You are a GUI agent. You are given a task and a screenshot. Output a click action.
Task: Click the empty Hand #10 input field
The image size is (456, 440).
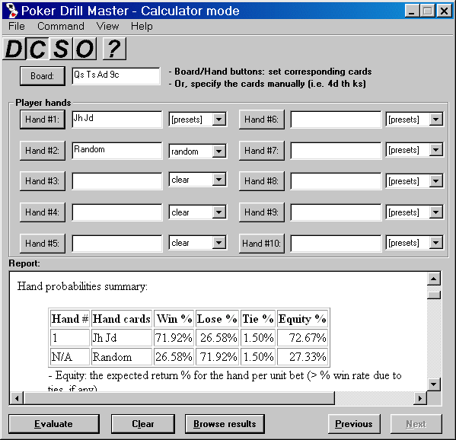tap(336, 243)
